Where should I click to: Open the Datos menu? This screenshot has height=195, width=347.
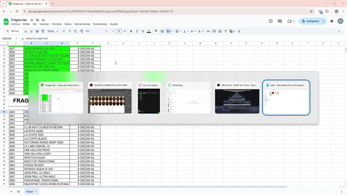click(x=68, y=24)
